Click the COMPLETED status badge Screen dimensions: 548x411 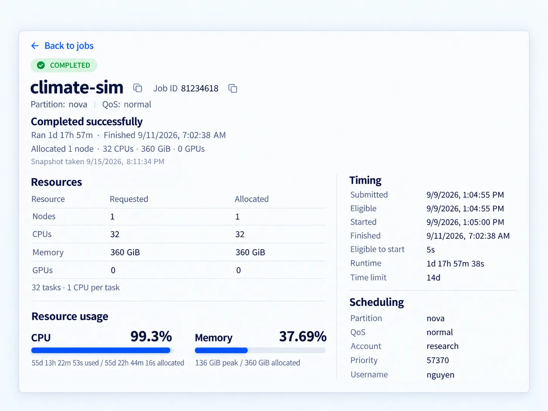point(64,65)
